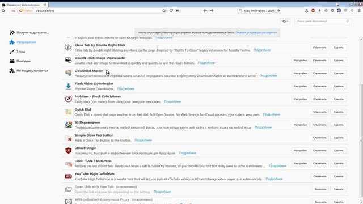Screen dimensions: 363x204
Task: Click the YouTube High Definition HD icon
Action: point(68,176)
